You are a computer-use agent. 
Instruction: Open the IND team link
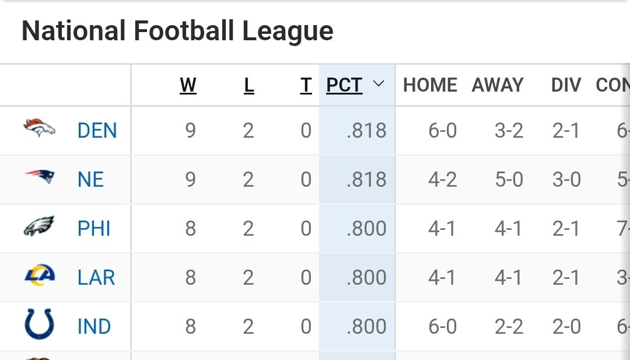click(x=94, y=327)
